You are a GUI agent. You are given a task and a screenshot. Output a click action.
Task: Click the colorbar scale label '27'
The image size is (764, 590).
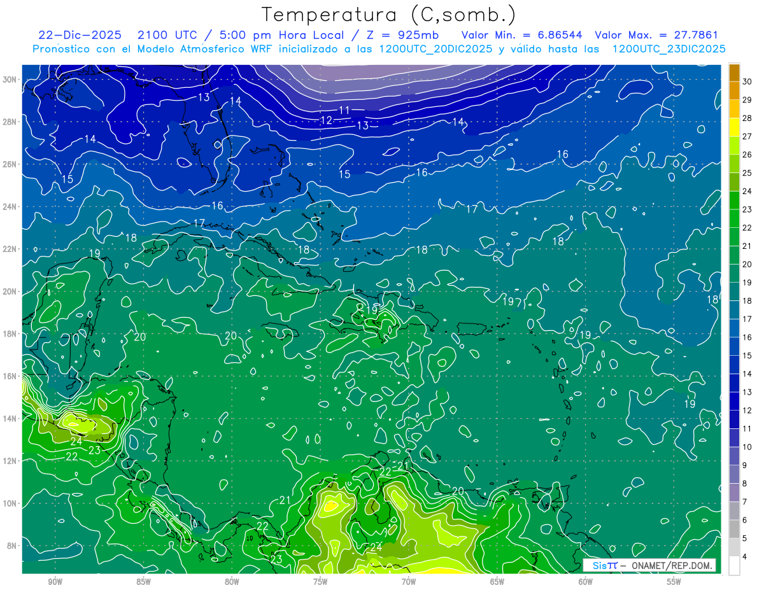[747, 136]
